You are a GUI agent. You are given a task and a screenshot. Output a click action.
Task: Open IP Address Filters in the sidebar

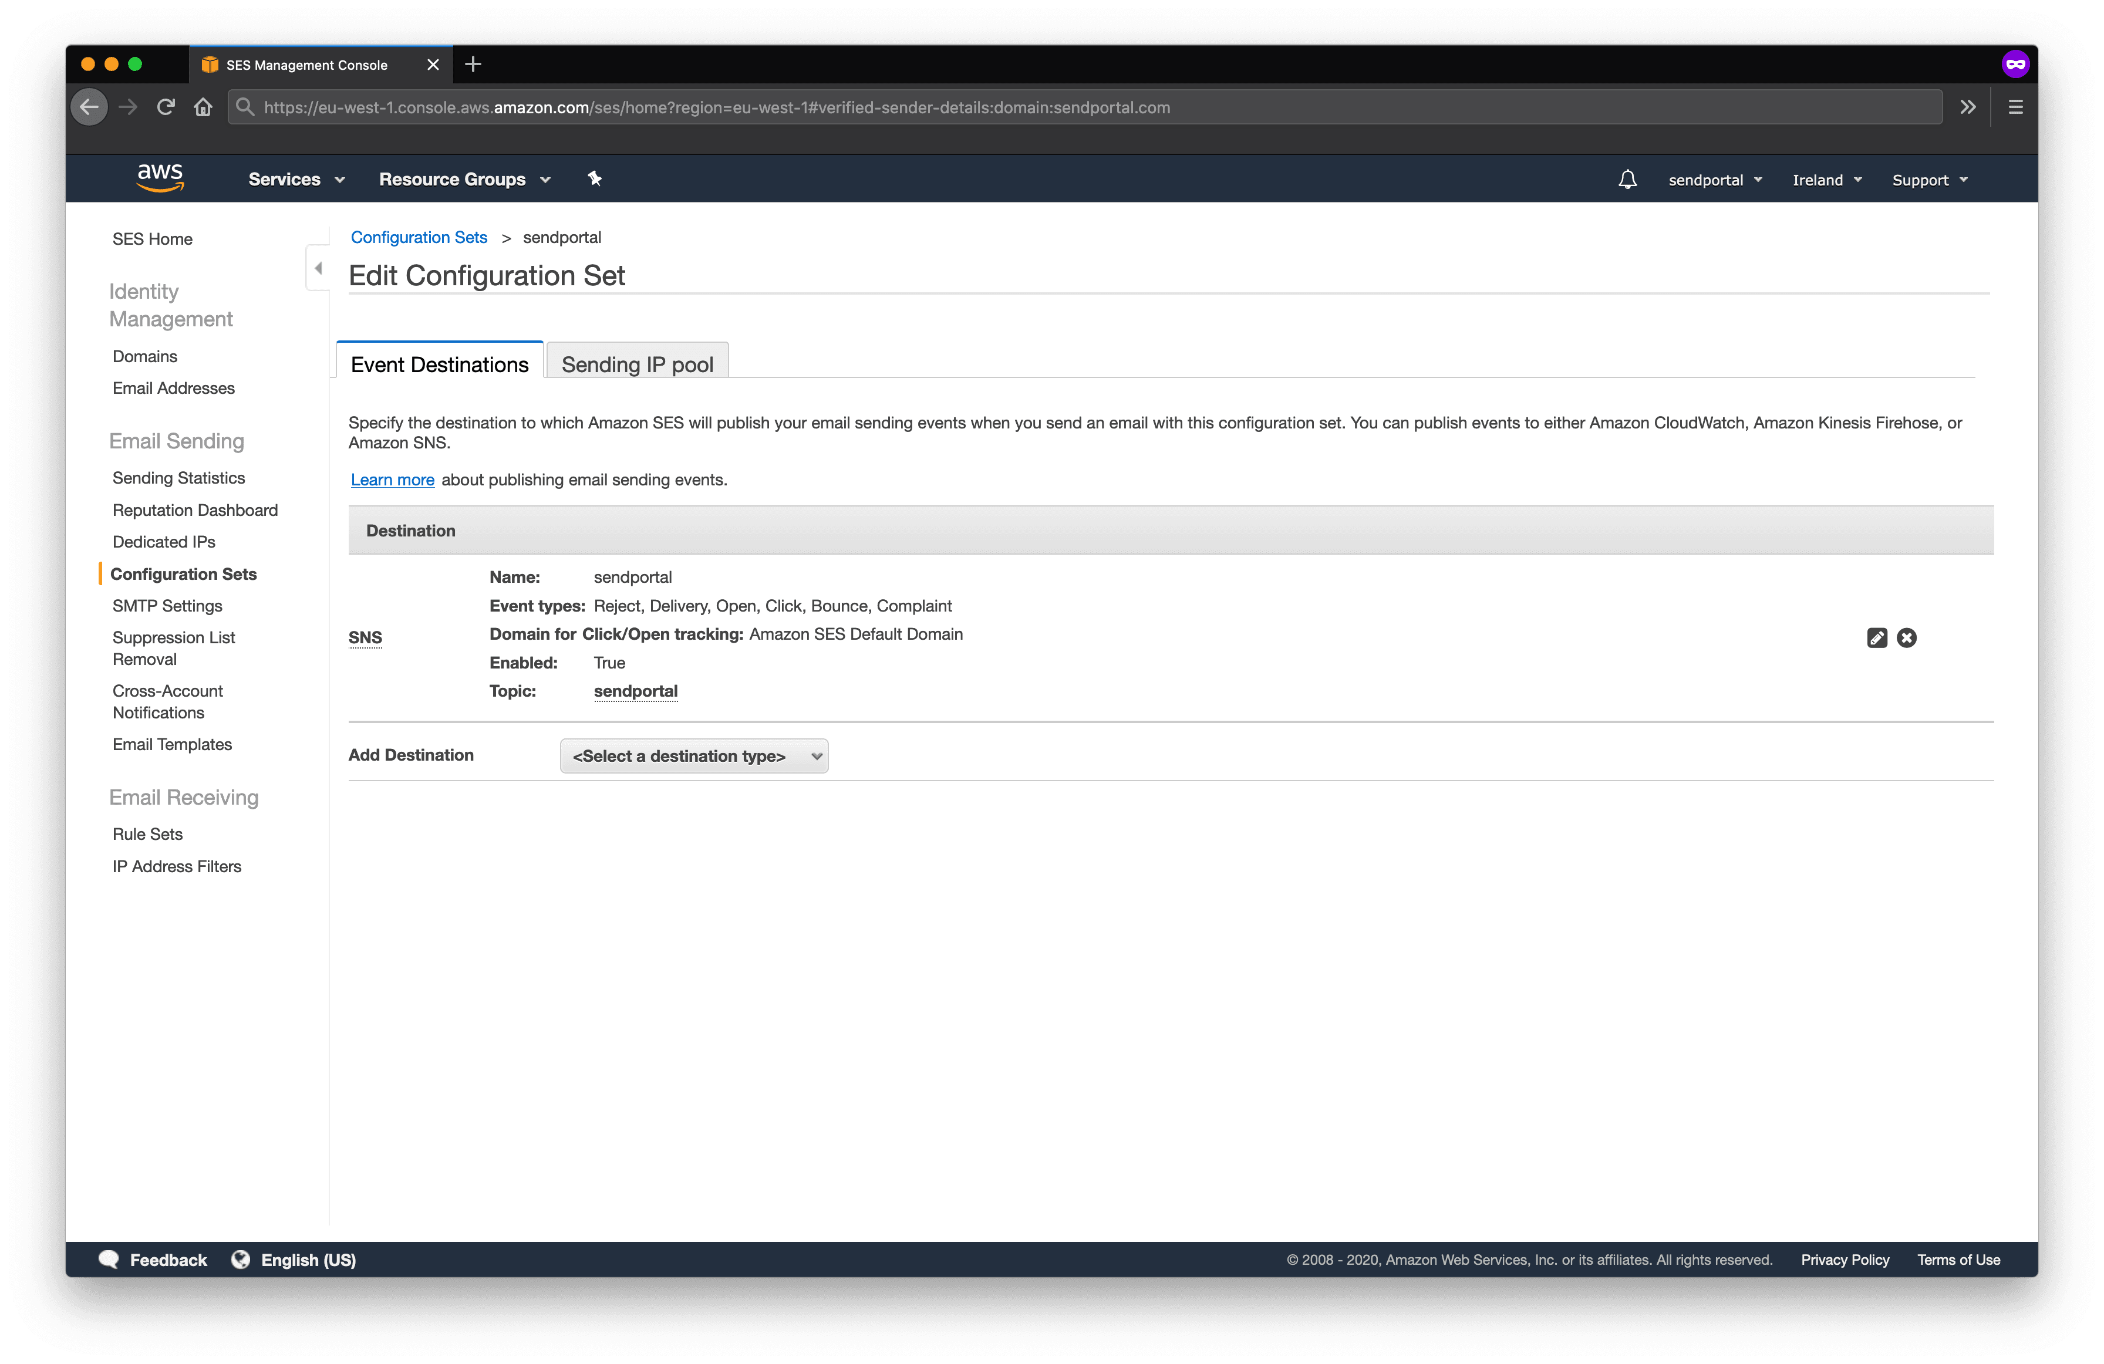(177, 866)
